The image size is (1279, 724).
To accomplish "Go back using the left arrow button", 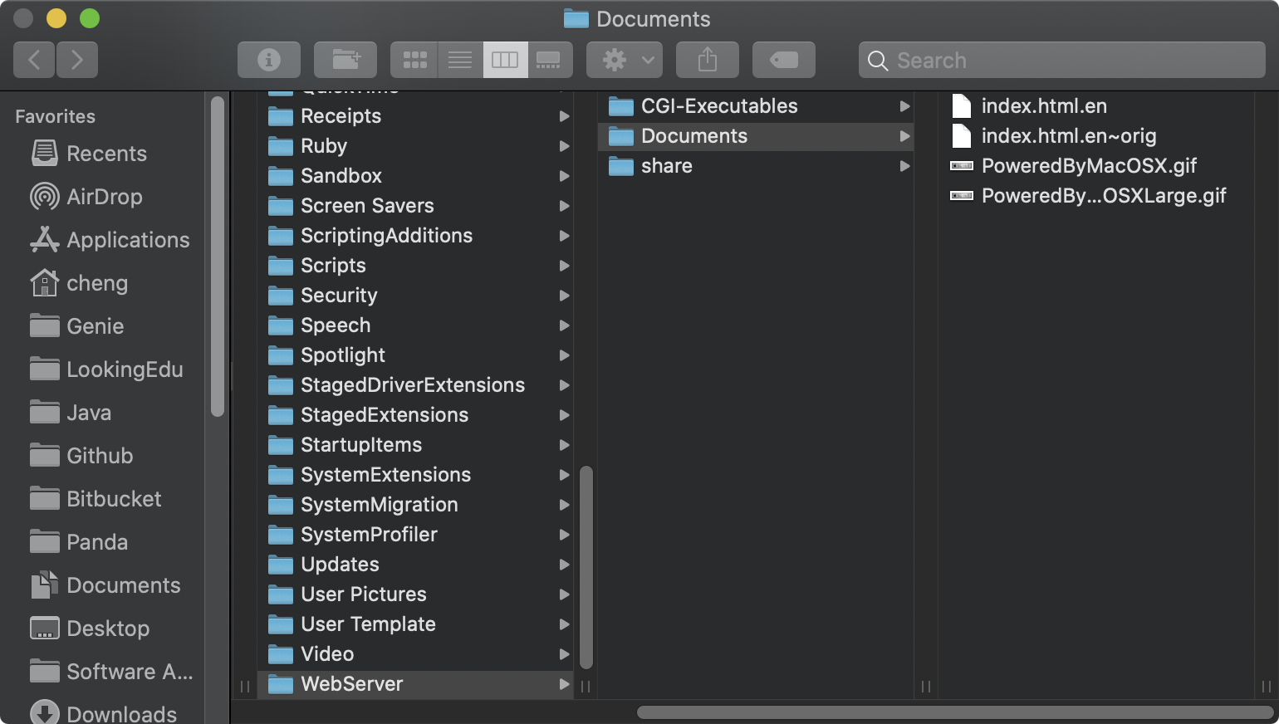I will 34,60.
